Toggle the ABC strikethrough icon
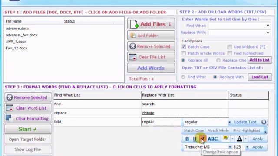This screenshot has width=278, height=156. (x=213, y=139)
